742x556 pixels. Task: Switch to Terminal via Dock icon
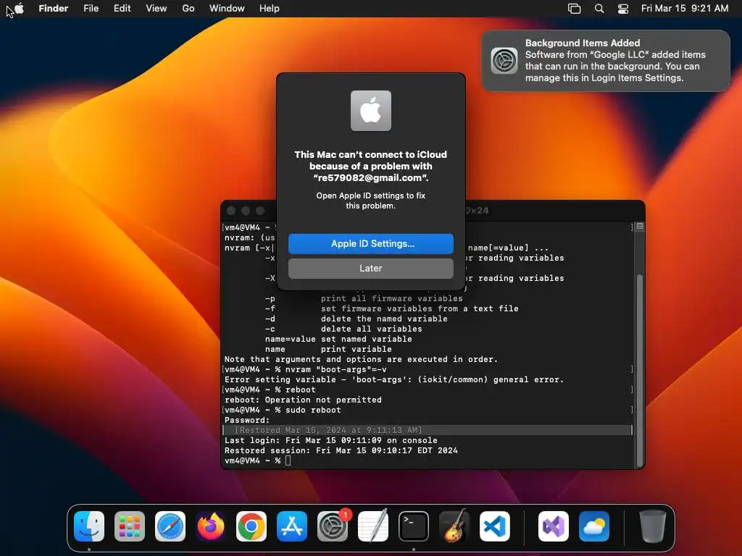414,526
